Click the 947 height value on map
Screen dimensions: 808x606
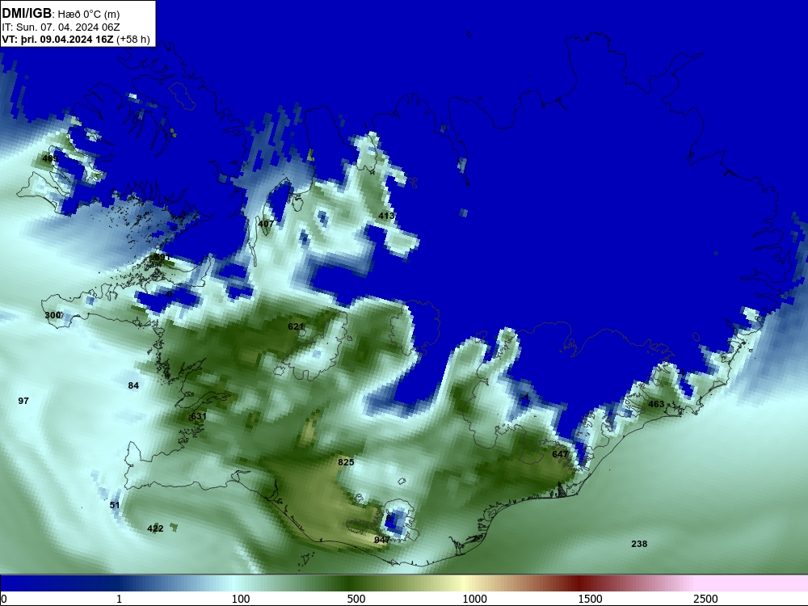[382, 540]
